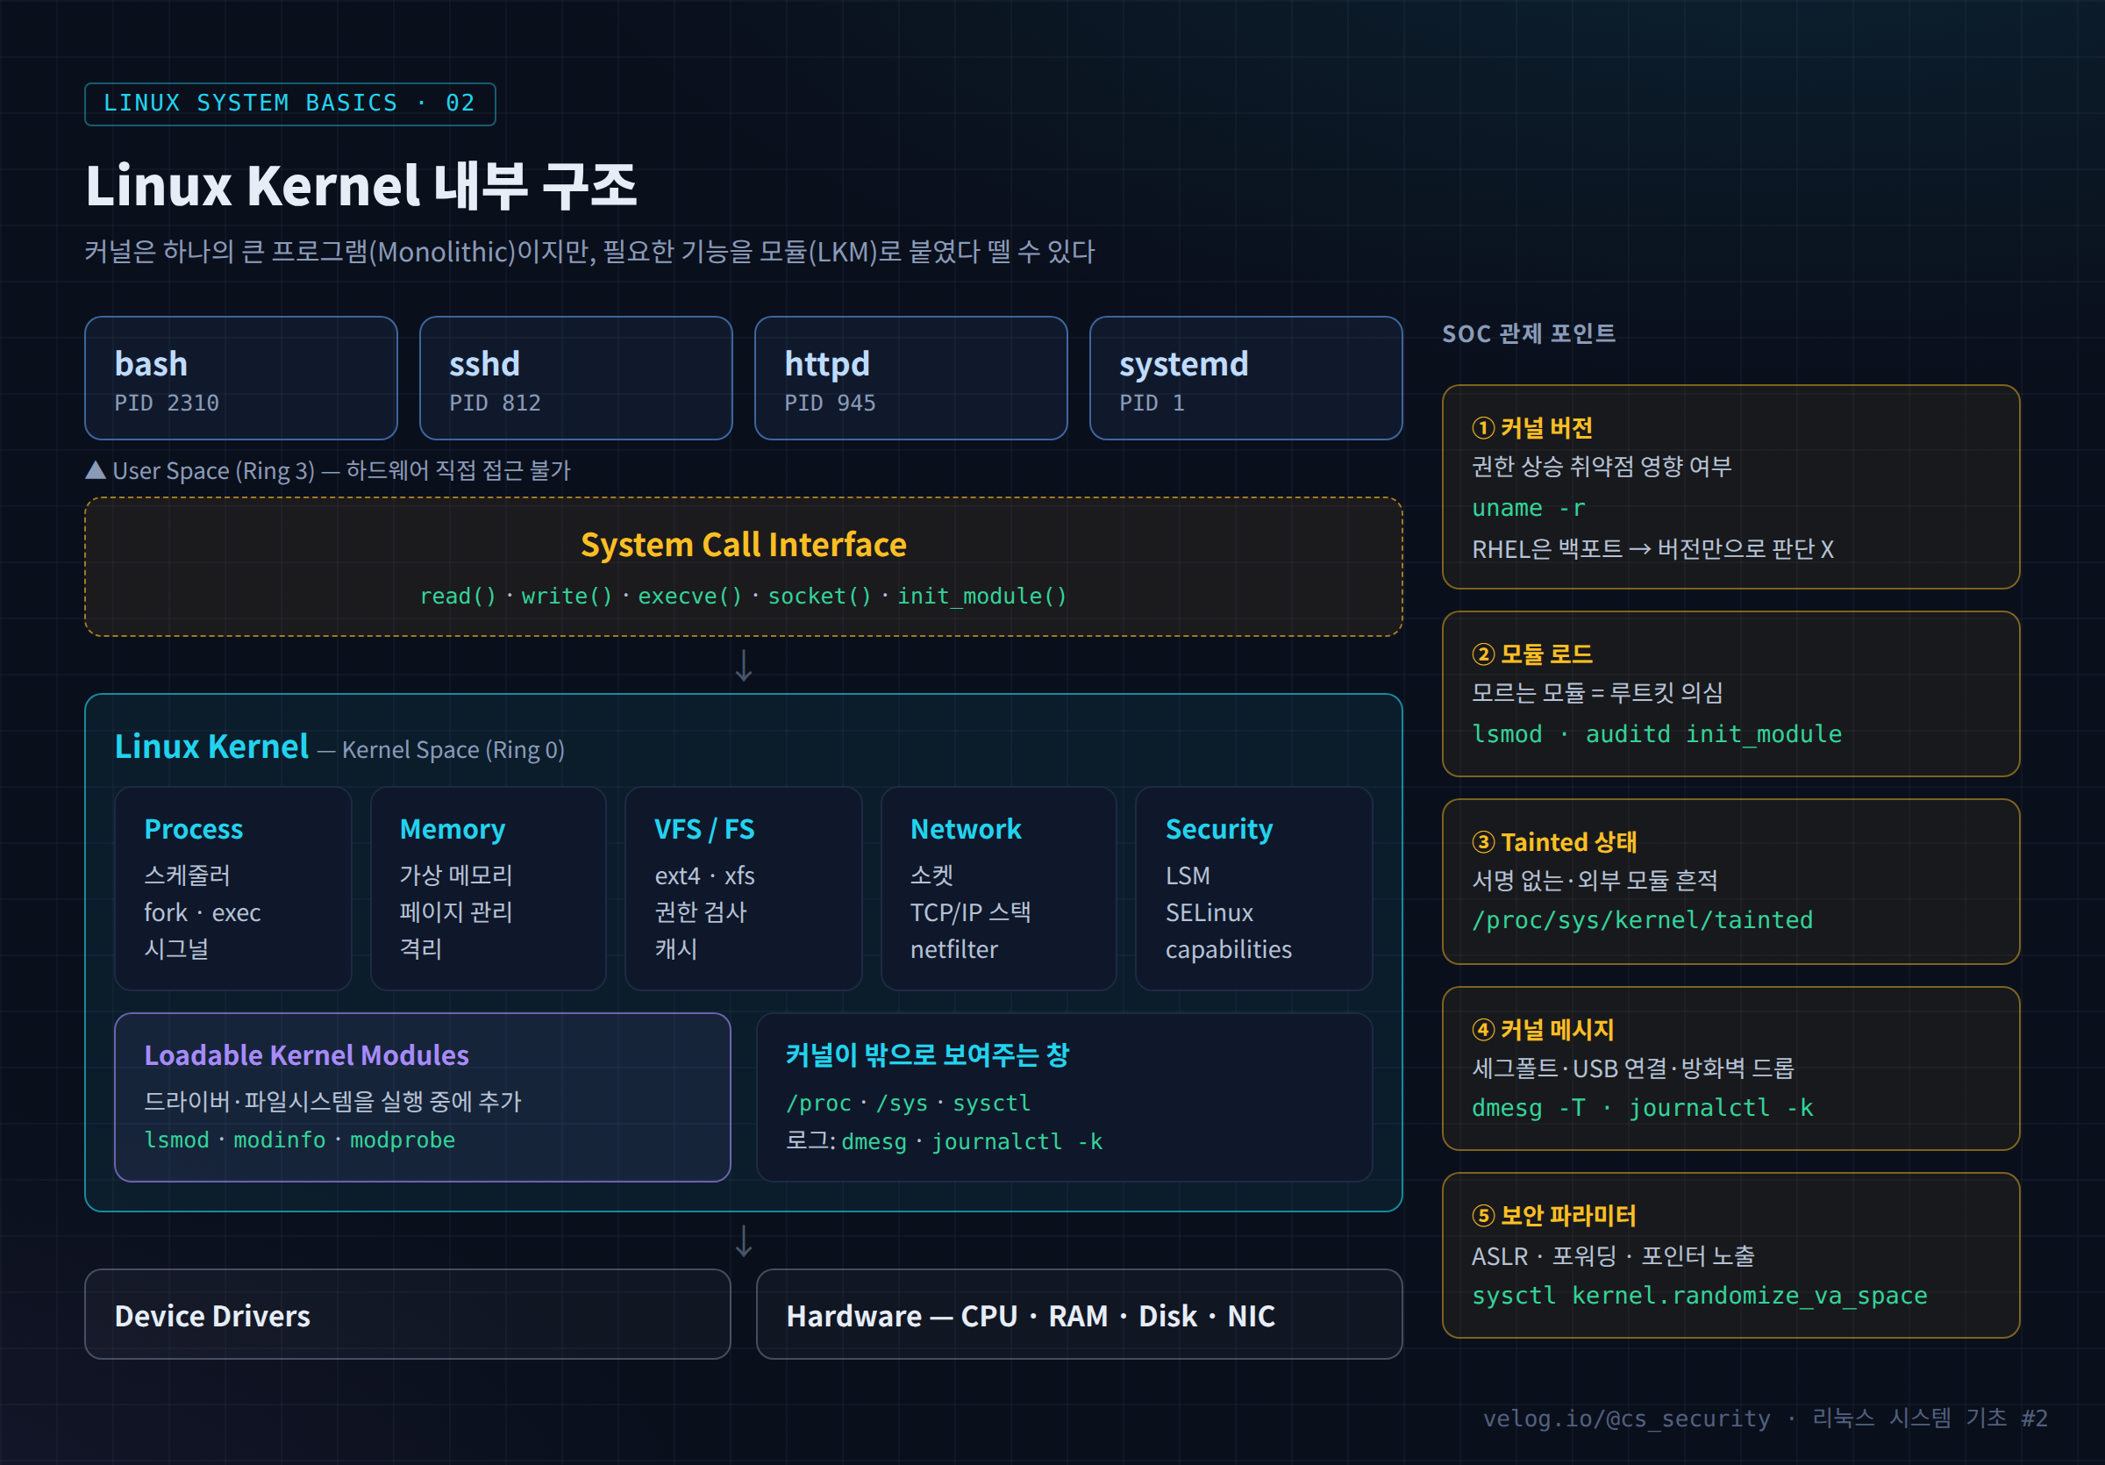Click the Hardware — CPU · RAM · Disk · NIC box
The height and width of the screenshot is (1465, 2105).
pyautogui.click(x=1079, y=1315)
